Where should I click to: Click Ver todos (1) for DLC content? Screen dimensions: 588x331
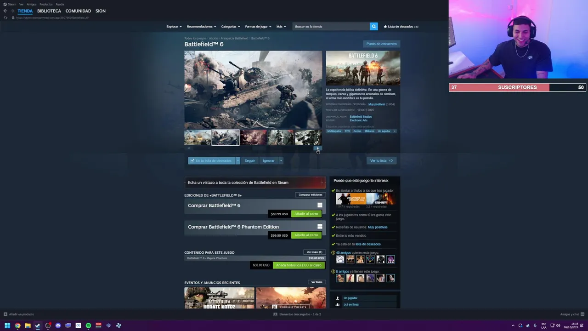pyautogui.click(x=314, y=252)
